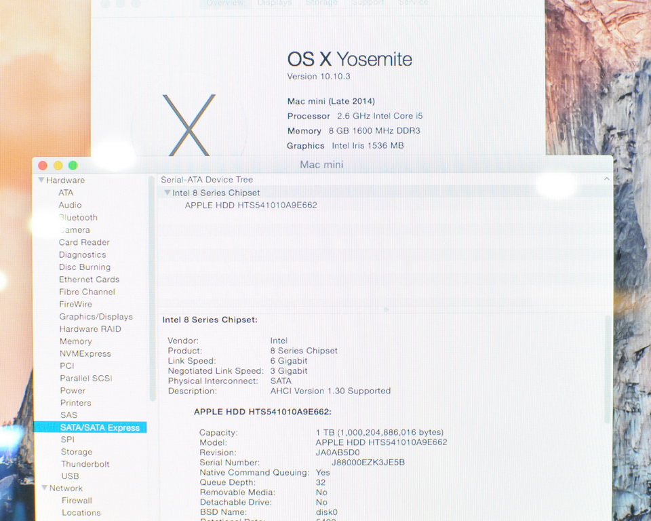The width and height of the screenshot is (651, 521).
Task: Select Power in the sidebar
Action: 73,391
